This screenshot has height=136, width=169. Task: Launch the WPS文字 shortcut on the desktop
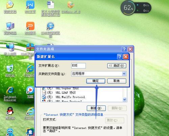[30, 7]
